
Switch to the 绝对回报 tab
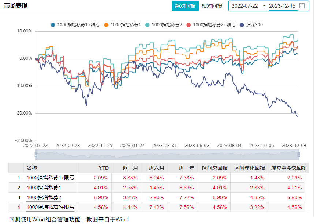185,6
